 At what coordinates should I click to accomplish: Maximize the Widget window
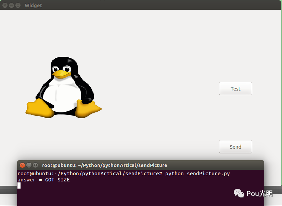coord(18,5)
